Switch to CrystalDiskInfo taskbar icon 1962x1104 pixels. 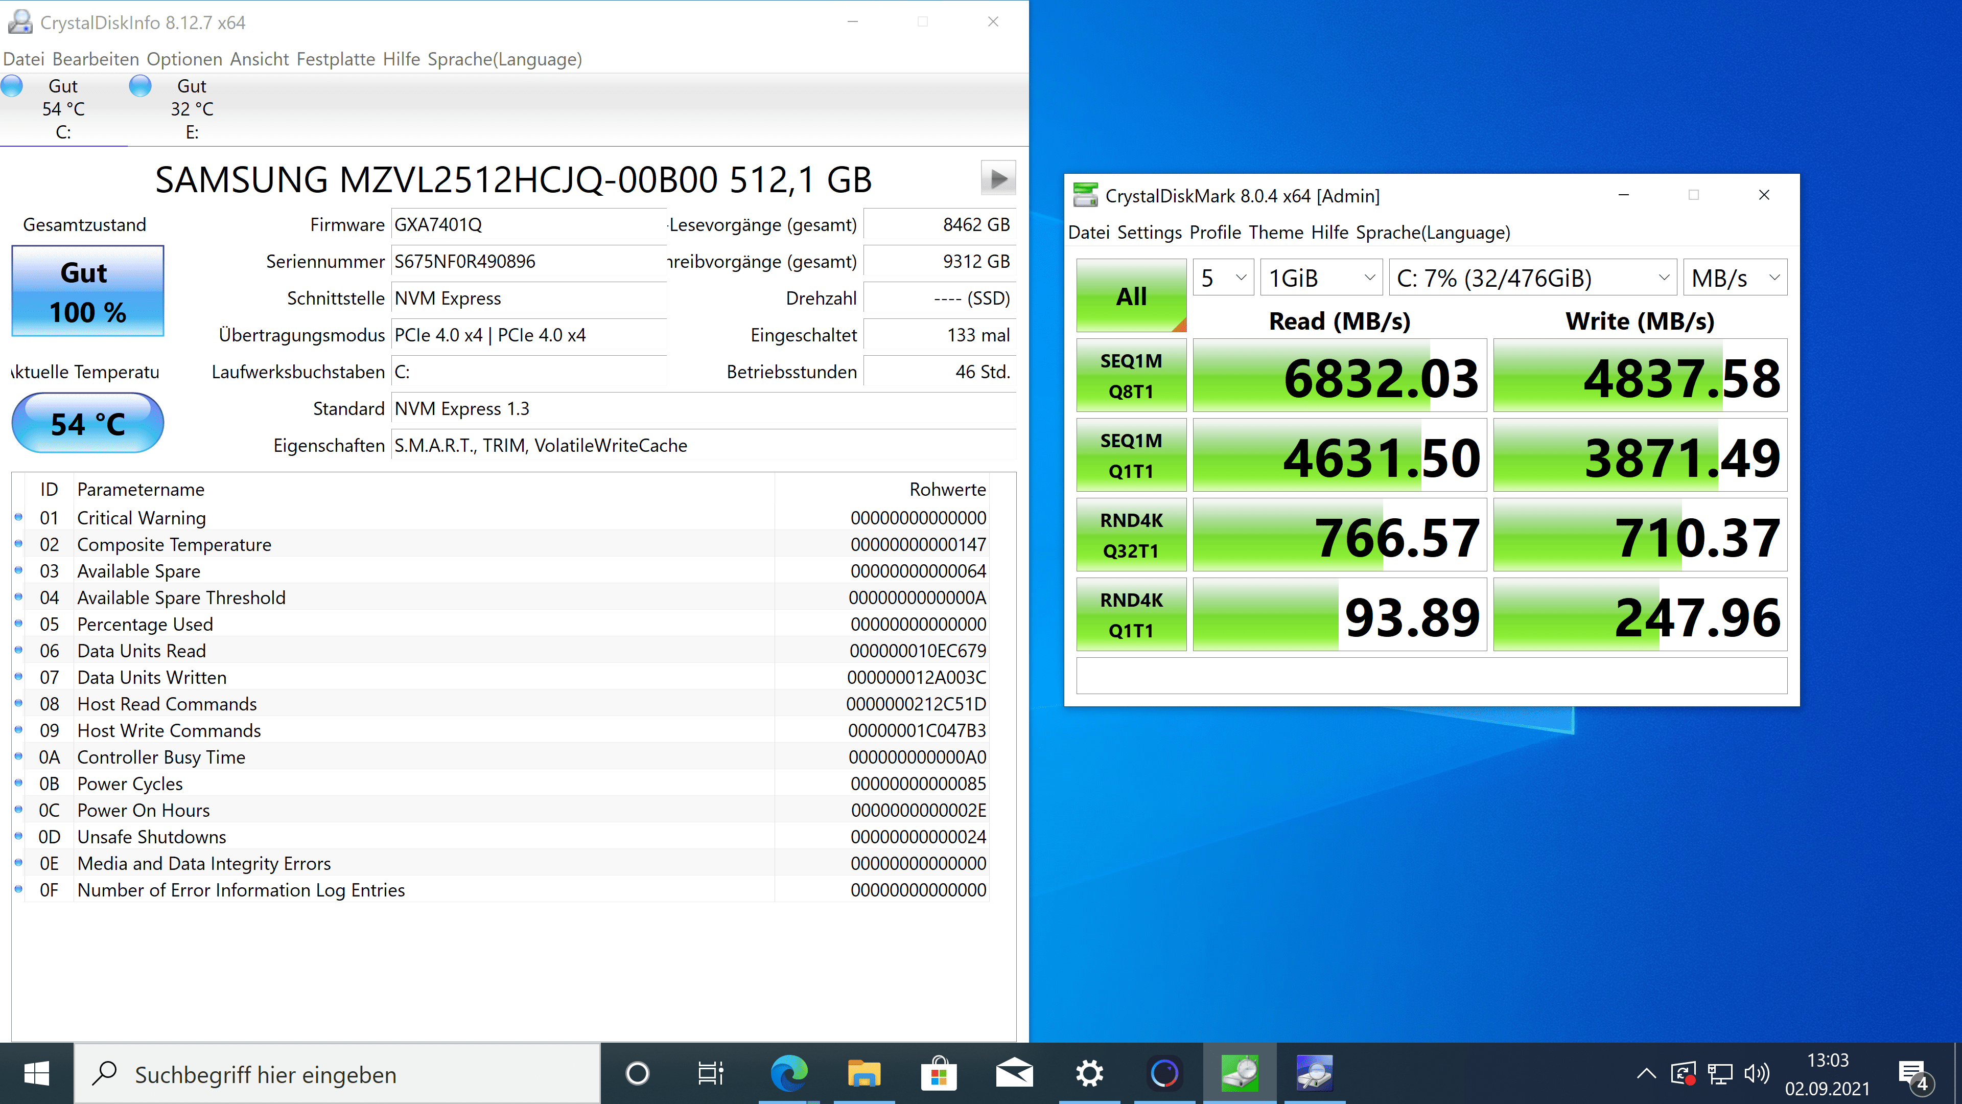(1315, 1073)
